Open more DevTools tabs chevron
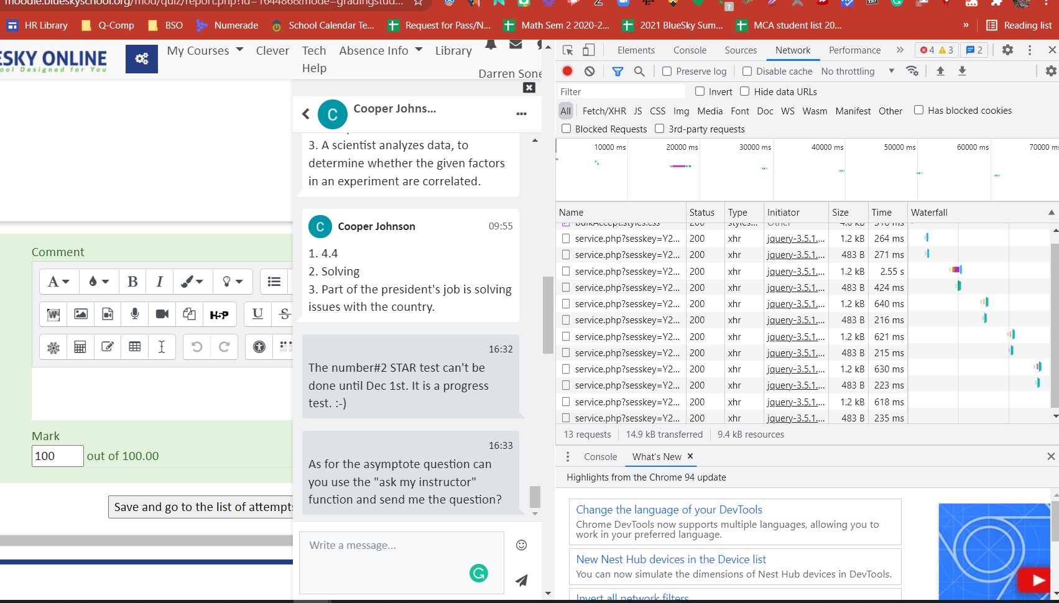The height and width of the screenshot is (603, 1059). click(x=900, y=50)
